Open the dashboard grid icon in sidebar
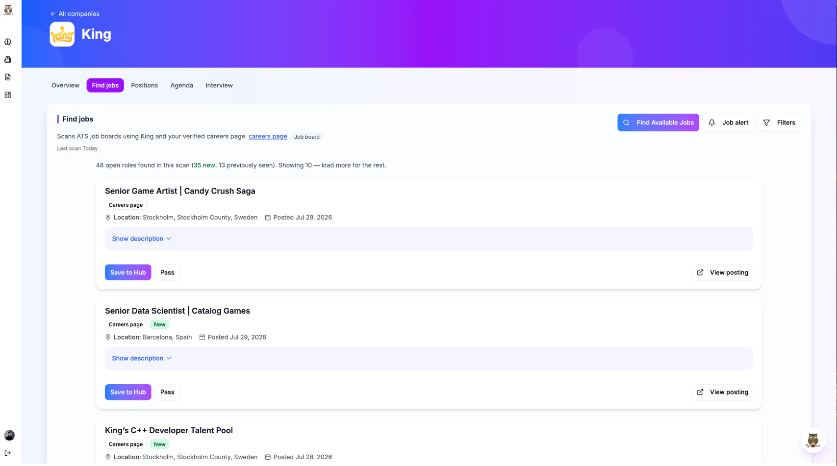837x466 pixels. (x=8, y=95)
